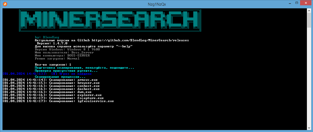Viewport: 313px width, 132px height.
Task: Click the scrollbar up arrow
Action: [x=309, y=11]
